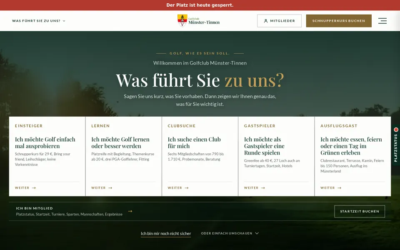The height and width of the screenshot is (250, 400).
Task: Select 'Ich möchte essen, feiern' card heading
Action: click(x=351, y=146)
